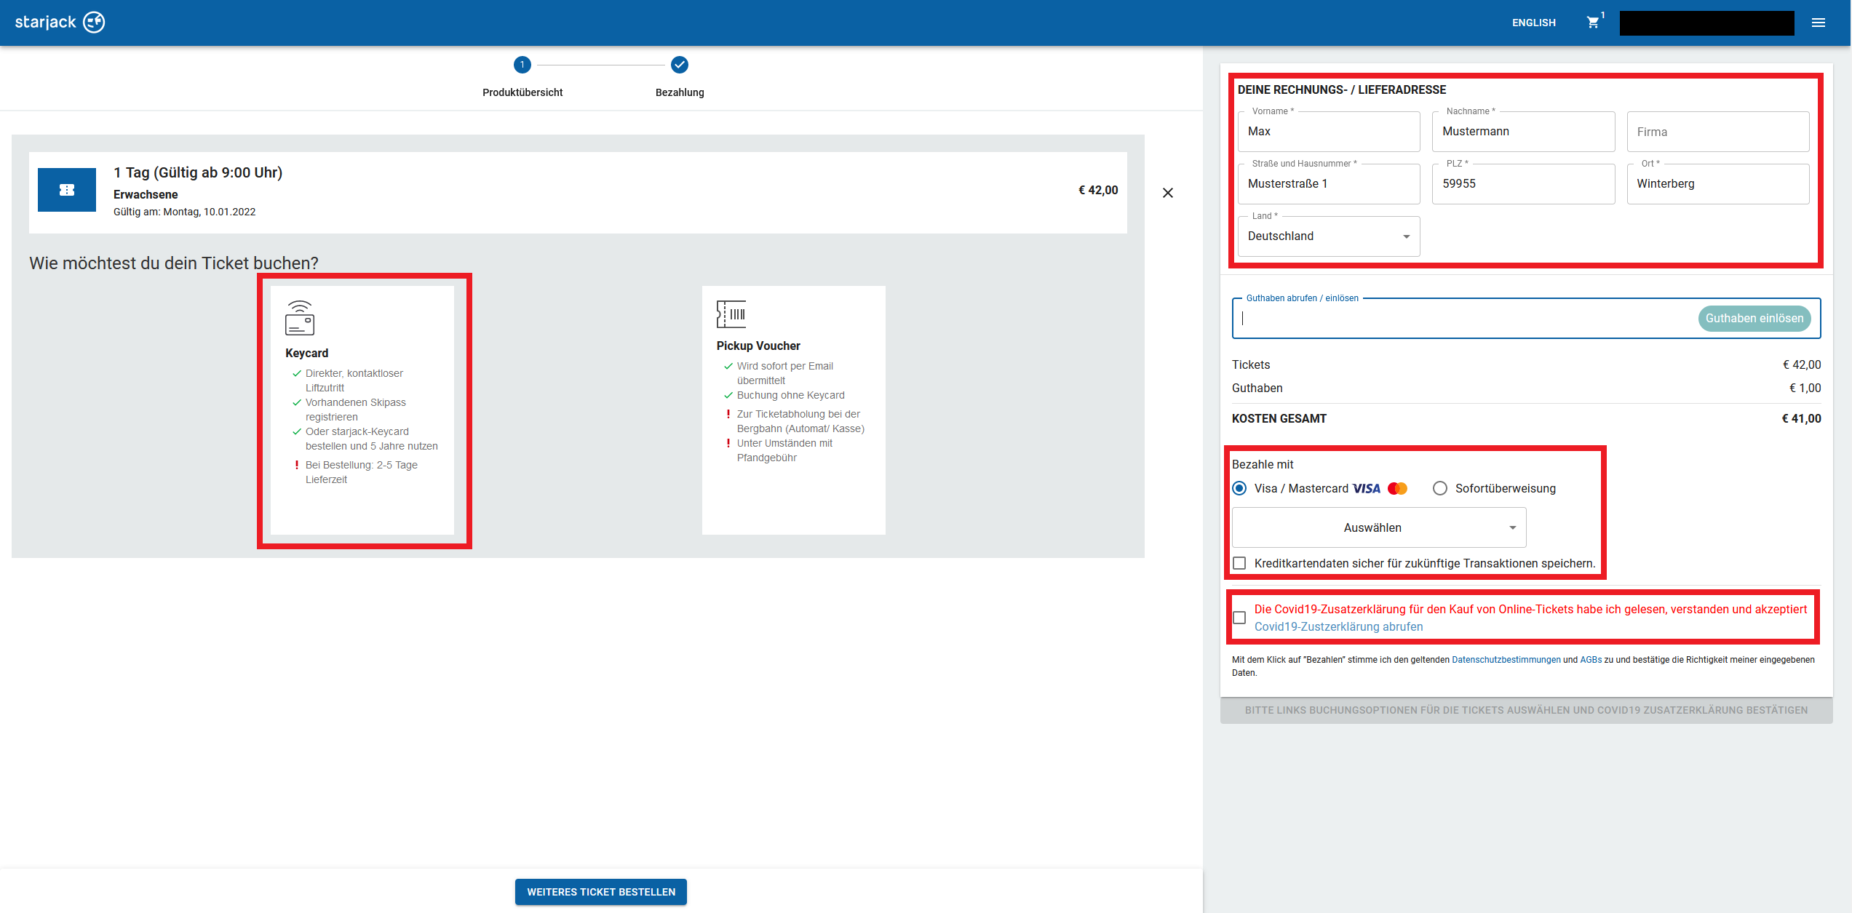Viewport: 1852px width, 913px height.
Task: Select the Keycard wifi card icon
Action: tap(300, 317)
